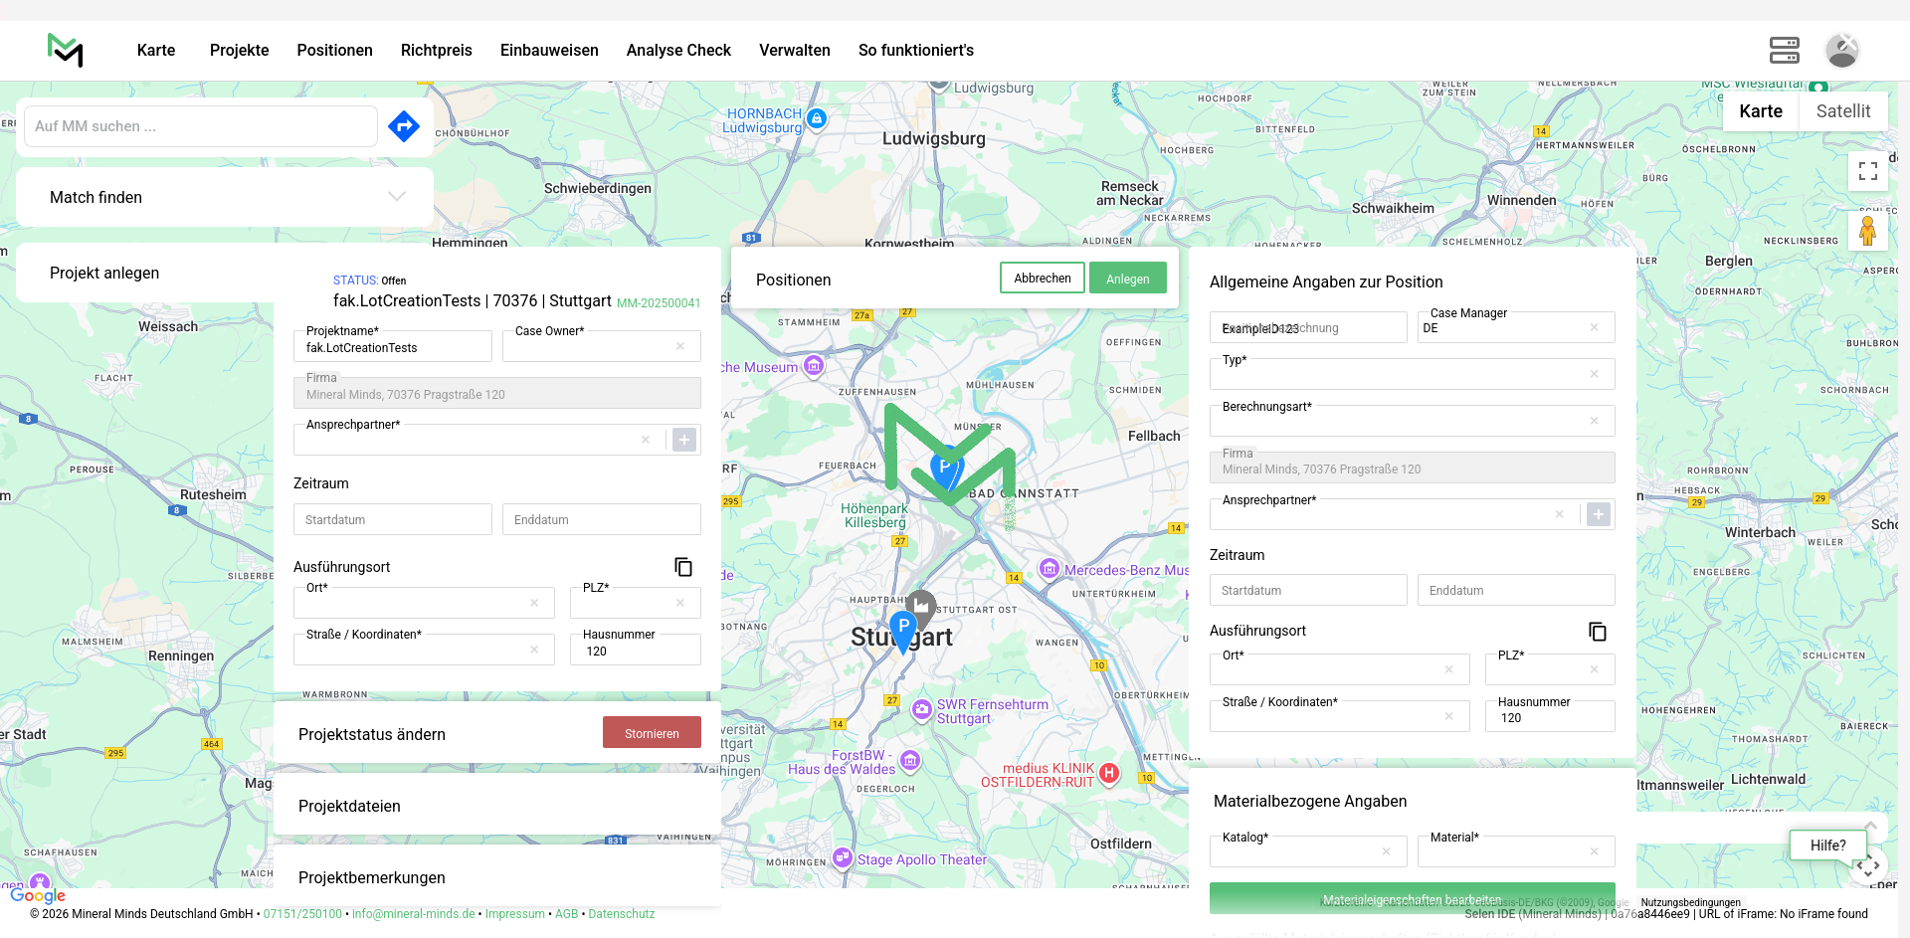Switch map to Satellit view
This screenshot has width=1910, height=938.
pos(1842,111)
